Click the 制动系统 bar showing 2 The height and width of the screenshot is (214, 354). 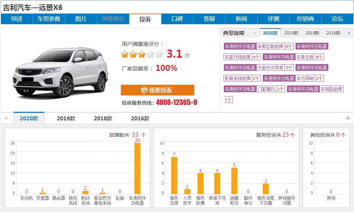click(x=85, y=192)
